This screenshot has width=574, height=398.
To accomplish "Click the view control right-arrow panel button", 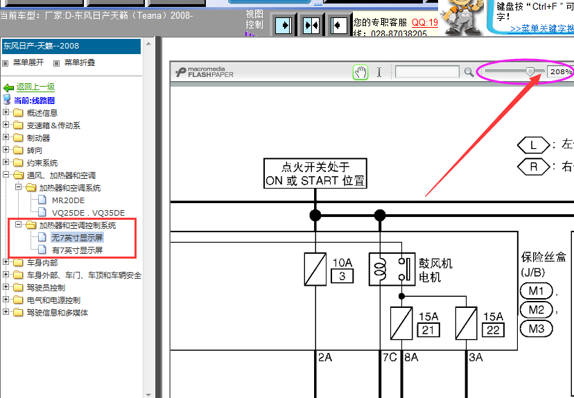I will pyautogui.click(x=284, y=25).
